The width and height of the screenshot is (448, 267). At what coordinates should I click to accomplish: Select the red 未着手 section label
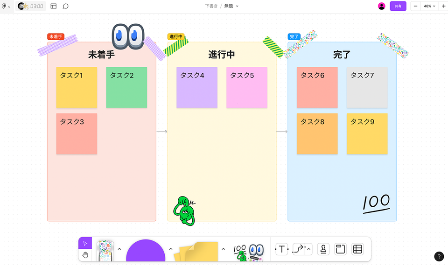[56, 36]
